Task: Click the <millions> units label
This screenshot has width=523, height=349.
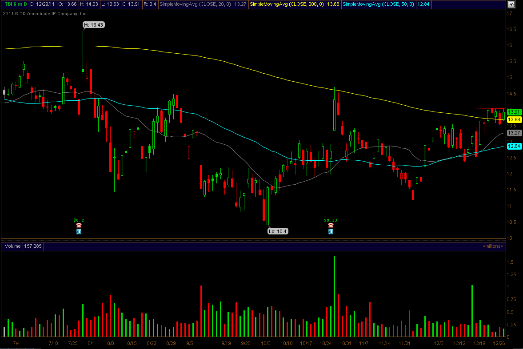Action: [x=493, y=246]
